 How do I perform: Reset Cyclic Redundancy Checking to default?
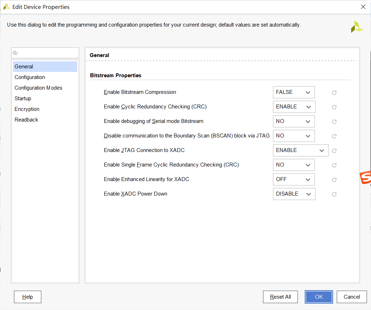click(334, 107)
